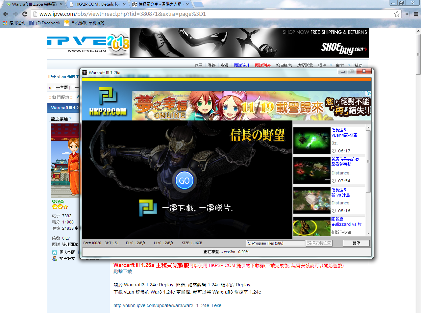Screen dimensions: 421x313
Task: Open the 信長盃5 花 vs 冰島 video link
Action: [x=341, y=192]
